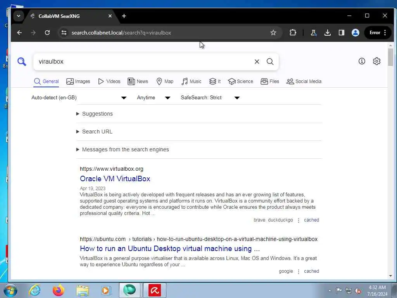The image size is (397, 298).
Task: Open the Chrome profile avatar
Action: 356,33
